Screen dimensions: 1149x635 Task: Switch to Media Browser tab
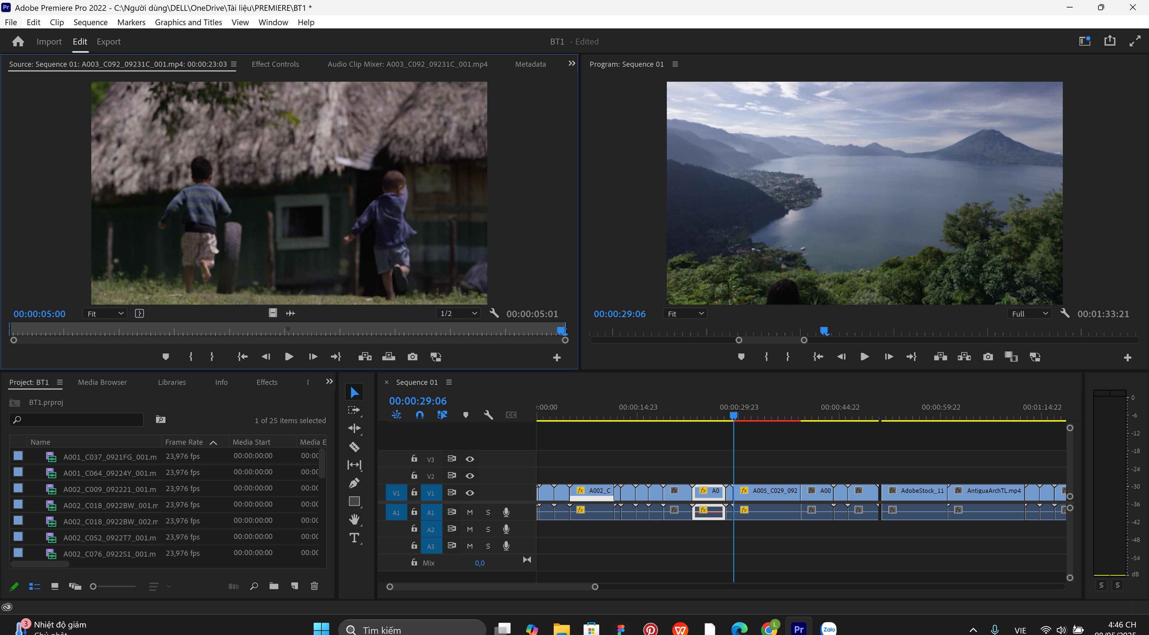coord(102,382)
